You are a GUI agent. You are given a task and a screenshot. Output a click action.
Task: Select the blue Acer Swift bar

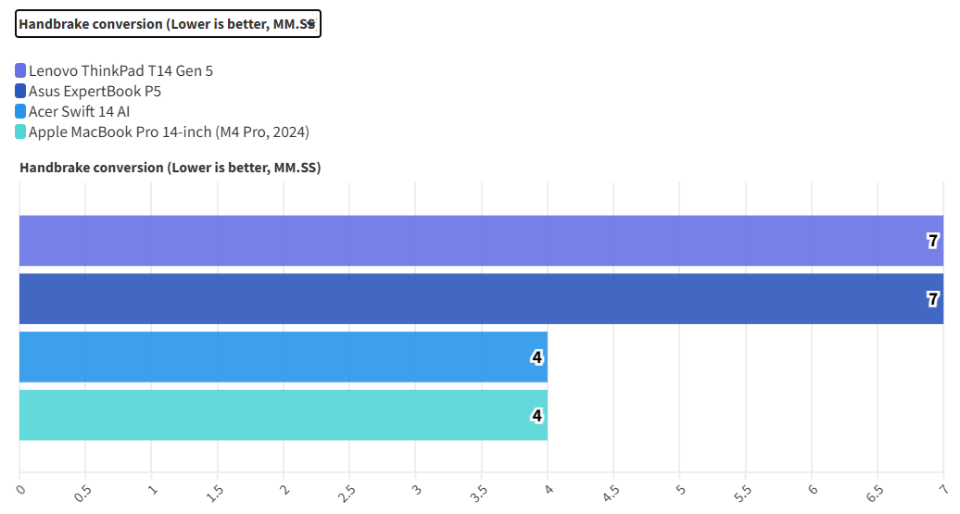[278, 357]
